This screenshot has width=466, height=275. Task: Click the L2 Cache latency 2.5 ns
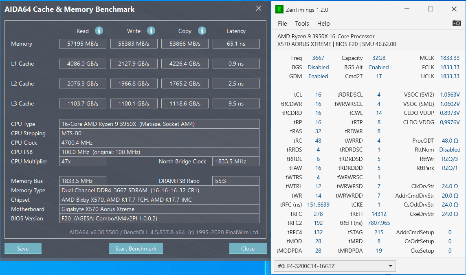tap(236, 84)
